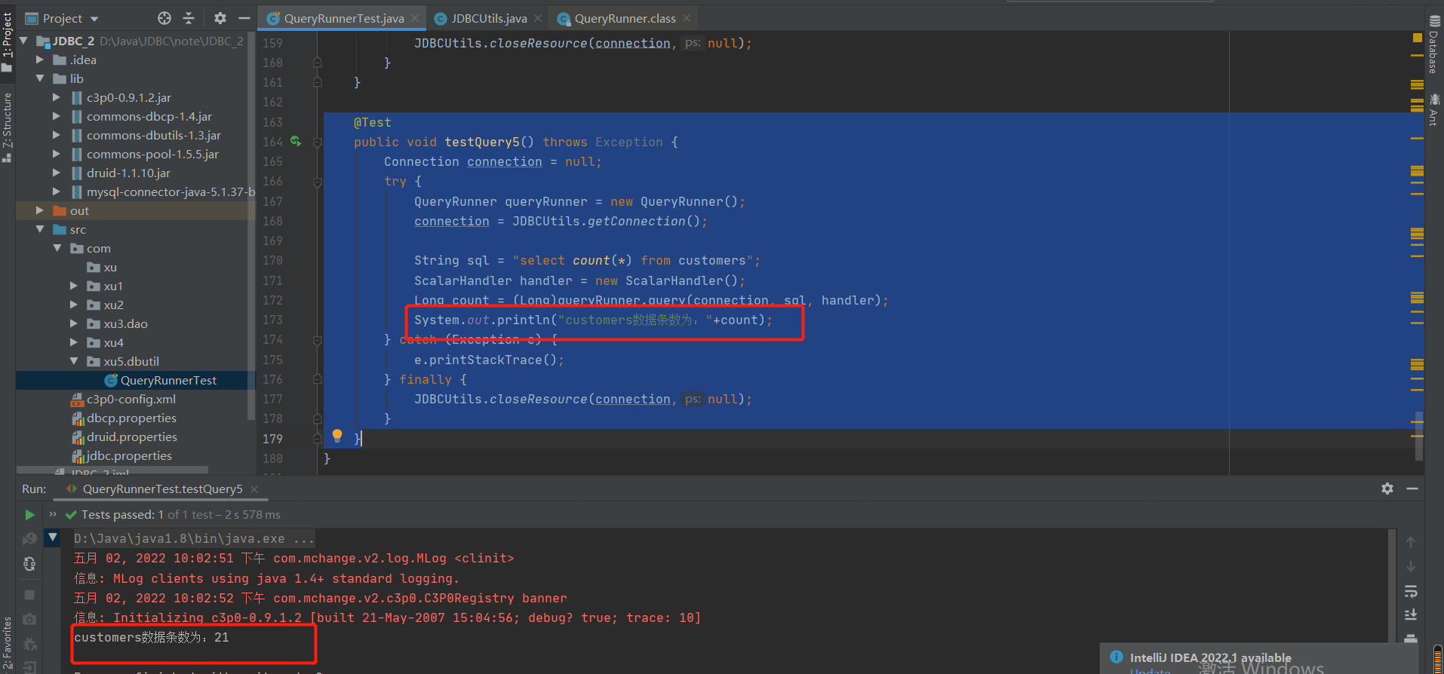Collapse the src folder
This screenshot has width=1444, height=674.
[x=40, y=229]
